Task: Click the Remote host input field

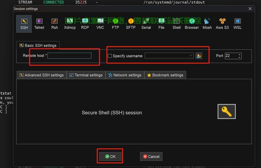Action: [x=70, y=56]
